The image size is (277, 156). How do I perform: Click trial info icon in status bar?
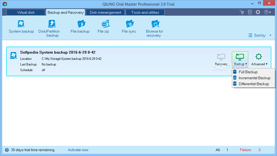[x=7, y=150]
